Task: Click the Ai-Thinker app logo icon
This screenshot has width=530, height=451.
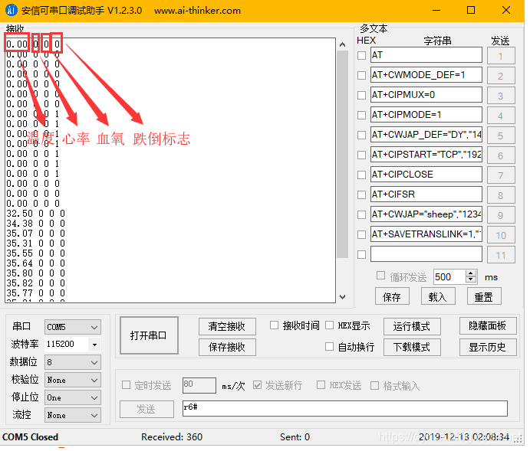Action: pyautogui.click(x=12, y=10)
